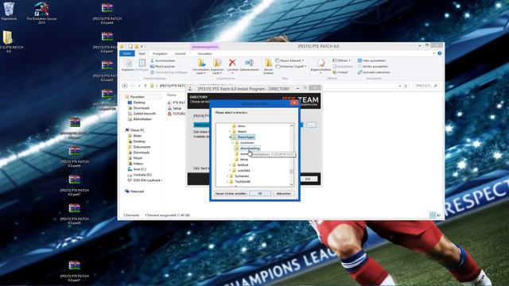Select Youtube (D:) drive in navigation pane
Viewport: 509px width, 286px height.
pos(140,175)
